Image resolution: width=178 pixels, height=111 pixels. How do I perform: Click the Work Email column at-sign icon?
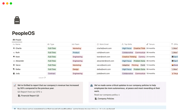click(98, 44)
